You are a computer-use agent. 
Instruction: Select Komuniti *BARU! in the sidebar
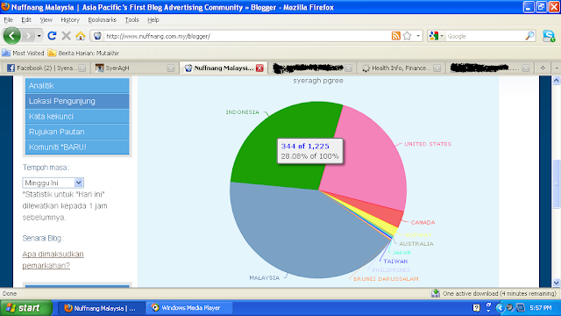click(x=77, y=147)
